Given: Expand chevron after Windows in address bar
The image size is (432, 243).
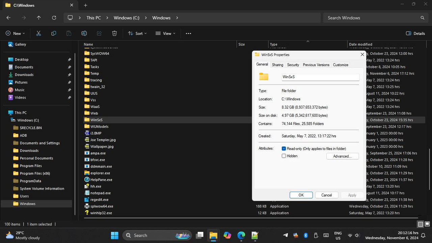Looking at the screenshot, I should 177,18.
